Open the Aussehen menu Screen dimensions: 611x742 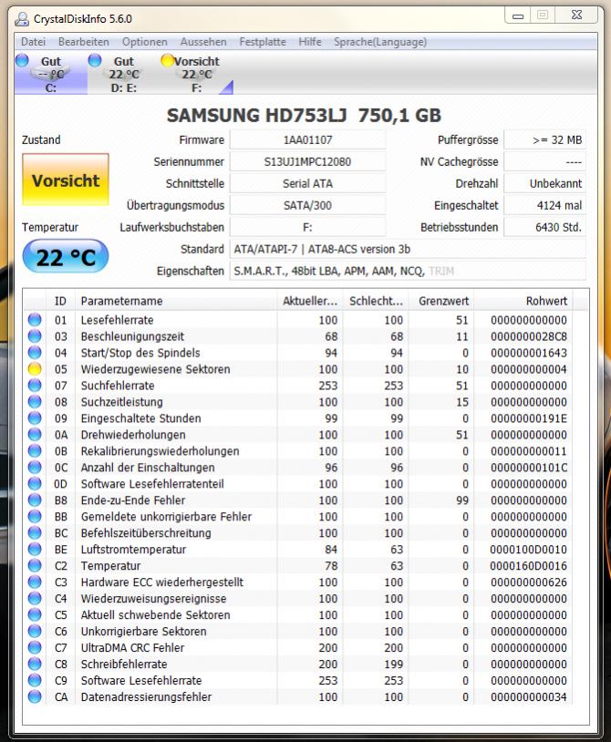click(203, 42)
